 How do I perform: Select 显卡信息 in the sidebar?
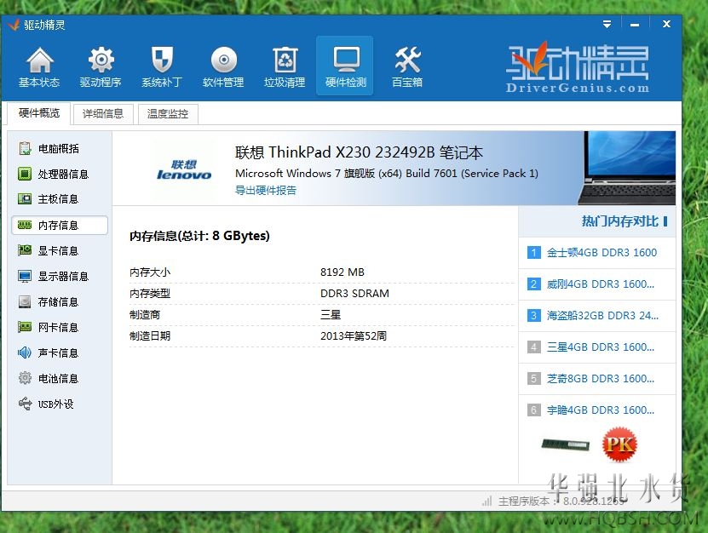pyautogui.click(x=60, y=250)
